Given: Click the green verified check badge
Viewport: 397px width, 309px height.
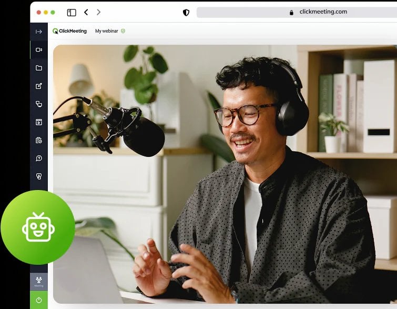Looking at the screenshot, I should click(123, 31).
